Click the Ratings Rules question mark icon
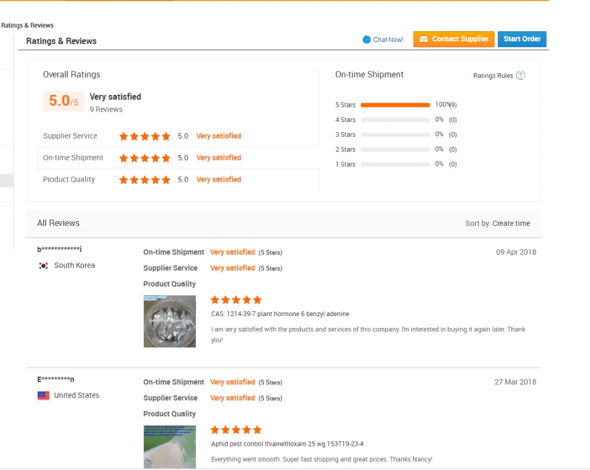 520,75
